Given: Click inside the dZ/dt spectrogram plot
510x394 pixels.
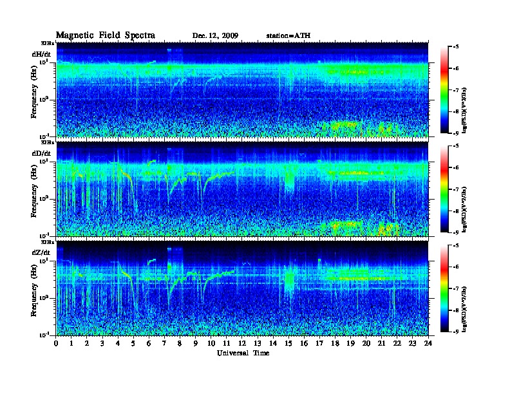Looking at the screenshot, I should click(243, 288).
